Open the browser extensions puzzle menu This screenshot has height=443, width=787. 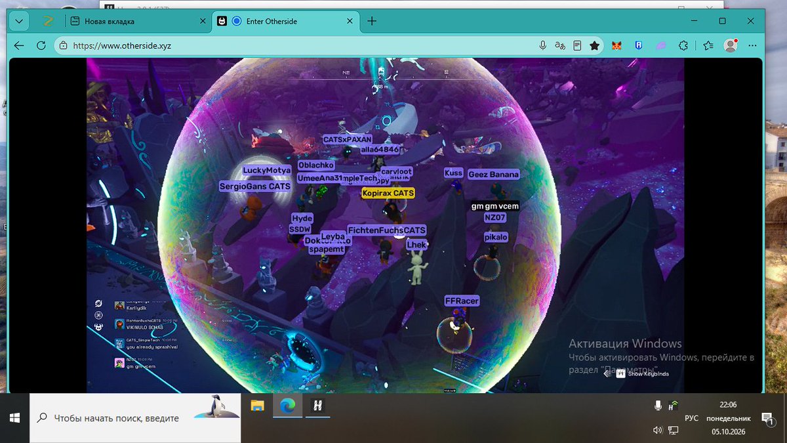(x=683, y=46)
